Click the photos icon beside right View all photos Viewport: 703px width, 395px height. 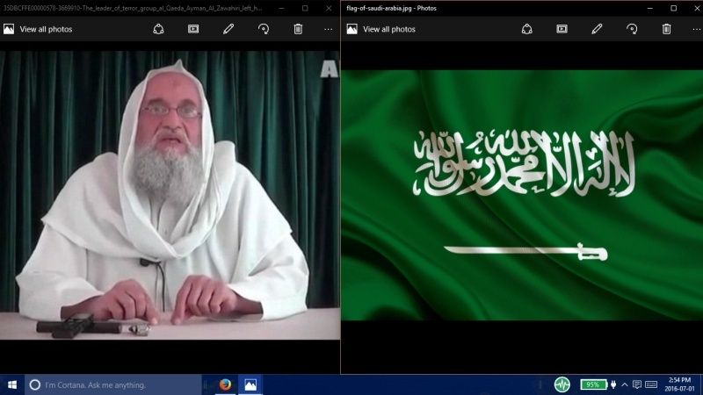tap(352, 29)
